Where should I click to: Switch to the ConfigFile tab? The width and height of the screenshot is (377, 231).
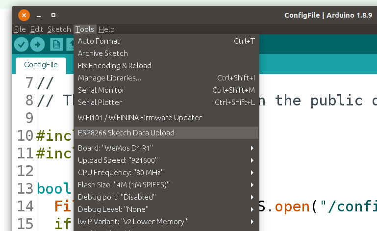41,65
